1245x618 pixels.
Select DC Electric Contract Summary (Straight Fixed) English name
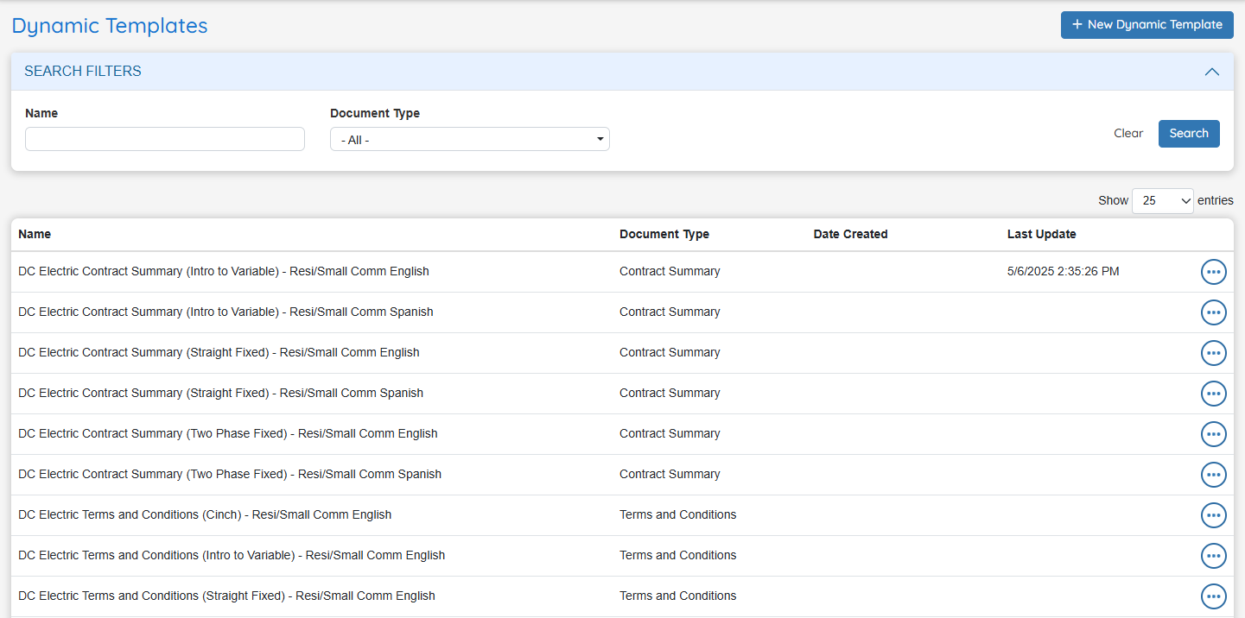point(219,352)
